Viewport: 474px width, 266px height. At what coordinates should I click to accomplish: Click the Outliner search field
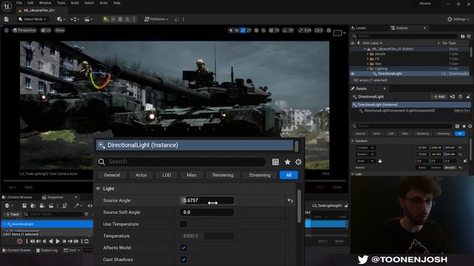coord(405,36)
